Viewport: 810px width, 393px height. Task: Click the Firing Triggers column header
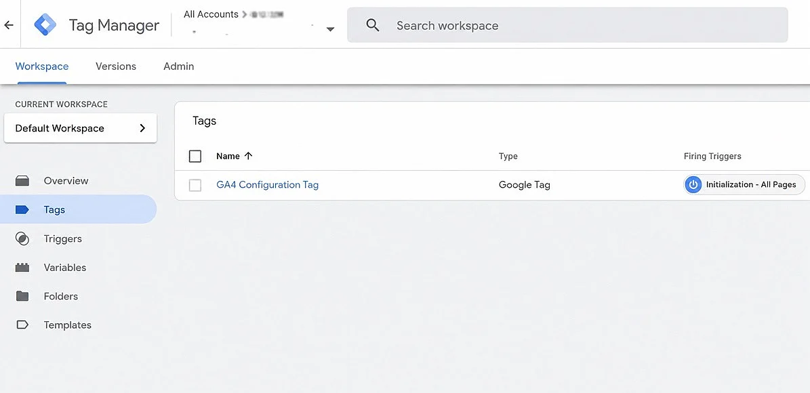pyautogui.click(x=712, y=156)
